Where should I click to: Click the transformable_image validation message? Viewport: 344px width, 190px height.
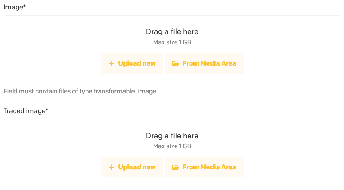point(80,91)
